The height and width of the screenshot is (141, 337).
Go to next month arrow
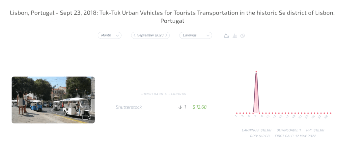pyautogui.click(x=166, y=35)
